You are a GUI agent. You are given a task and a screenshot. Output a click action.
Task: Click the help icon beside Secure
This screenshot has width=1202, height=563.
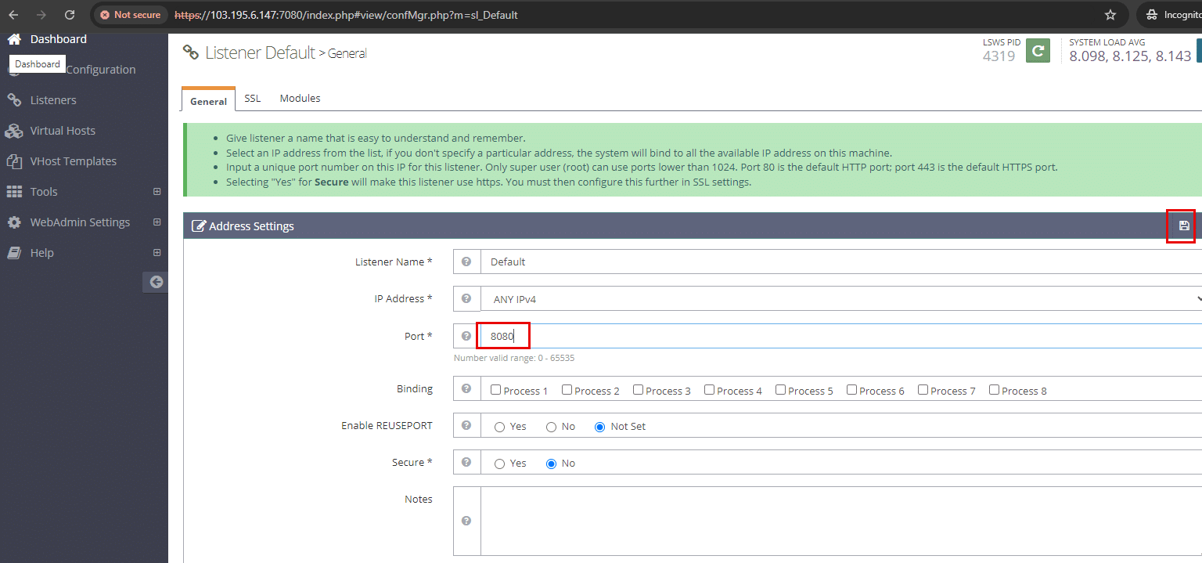466,463
